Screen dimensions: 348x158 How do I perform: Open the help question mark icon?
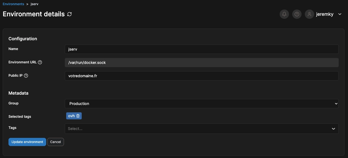click(297, 14)
